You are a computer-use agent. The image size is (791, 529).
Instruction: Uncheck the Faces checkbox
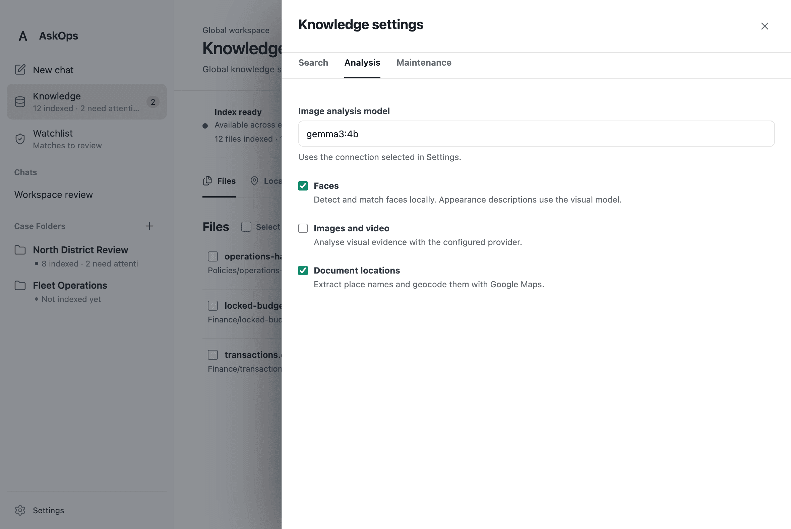(x=303, y=186)
